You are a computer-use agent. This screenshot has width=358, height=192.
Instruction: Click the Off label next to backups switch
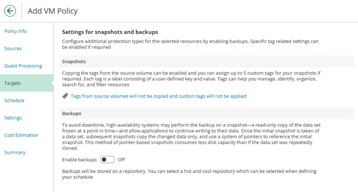121,160
